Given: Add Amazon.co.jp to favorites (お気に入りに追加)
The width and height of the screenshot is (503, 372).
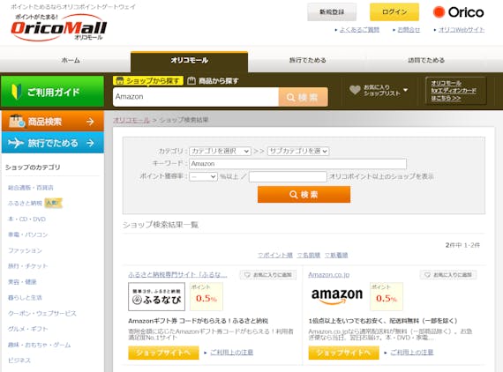Looking at the screenshot, I should 448,275.
